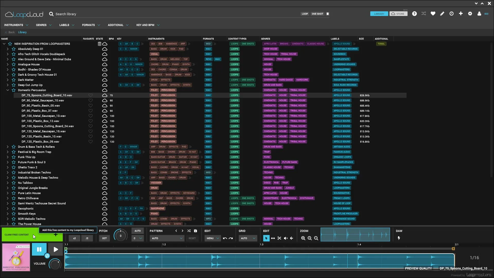Open settings gear icon
This screenshot has width=494, height=278.
pos(470,14)
